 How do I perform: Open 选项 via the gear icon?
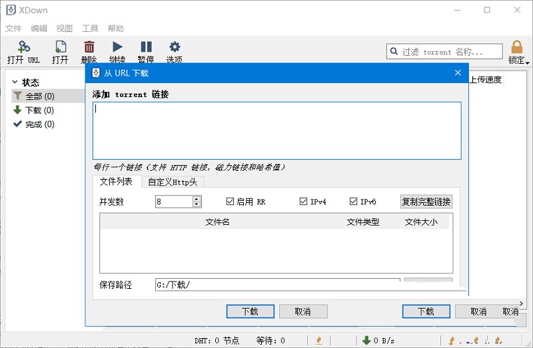click(175, 47)
